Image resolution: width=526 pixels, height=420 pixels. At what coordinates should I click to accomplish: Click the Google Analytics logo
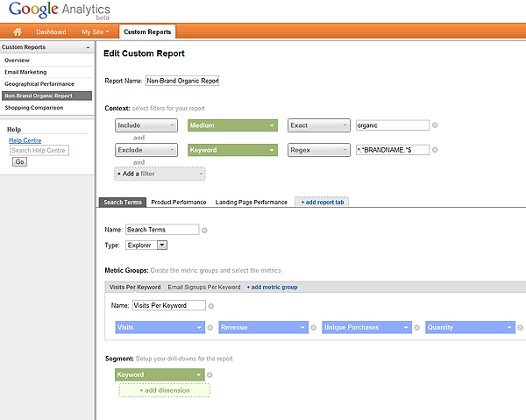(x=60, y=11)
